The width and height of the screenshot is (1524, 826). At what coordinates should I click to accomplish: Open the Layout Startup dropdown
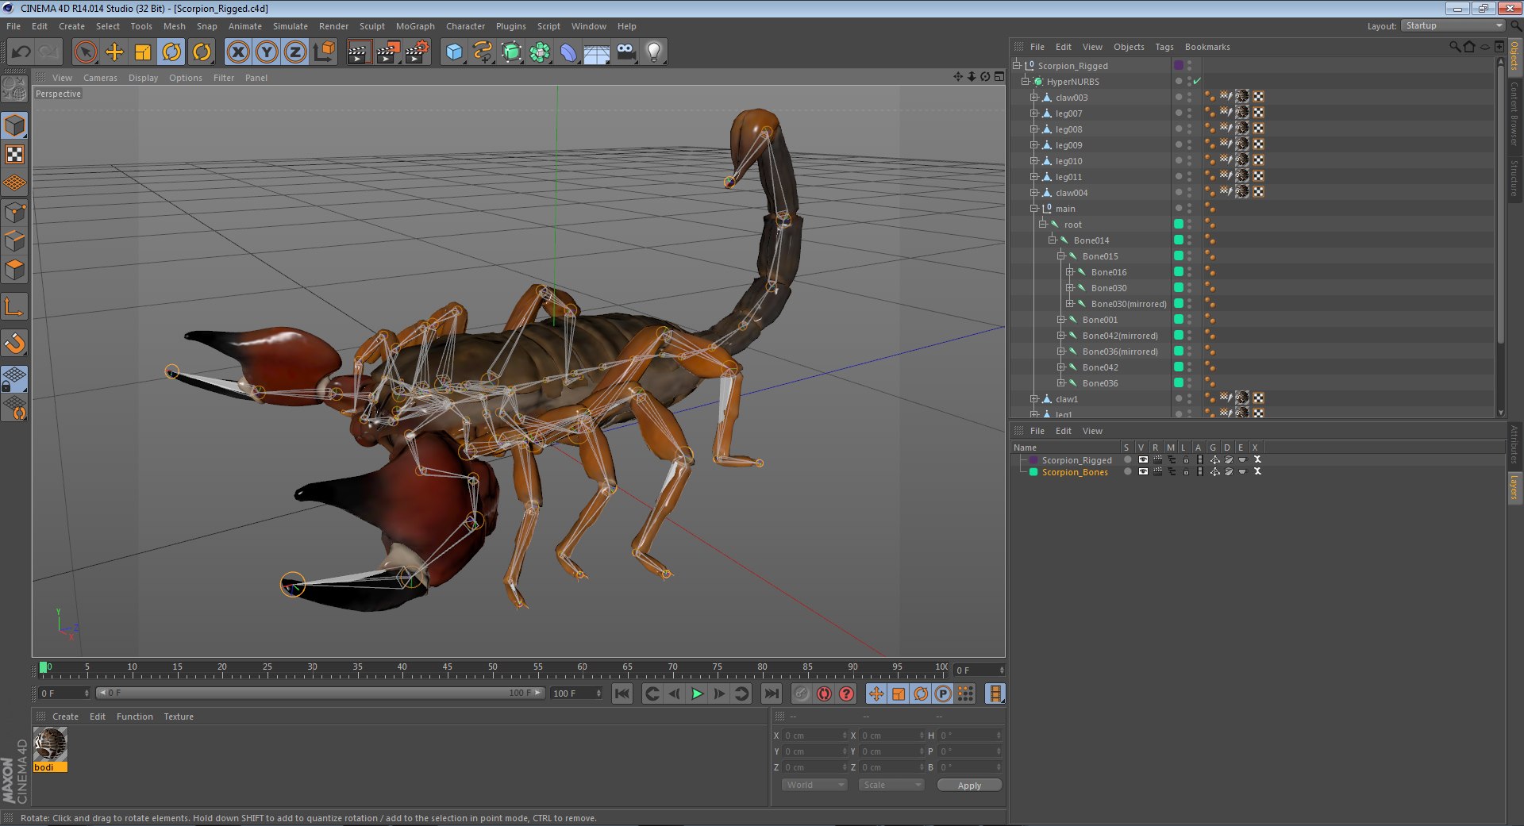click(1453, 26)
